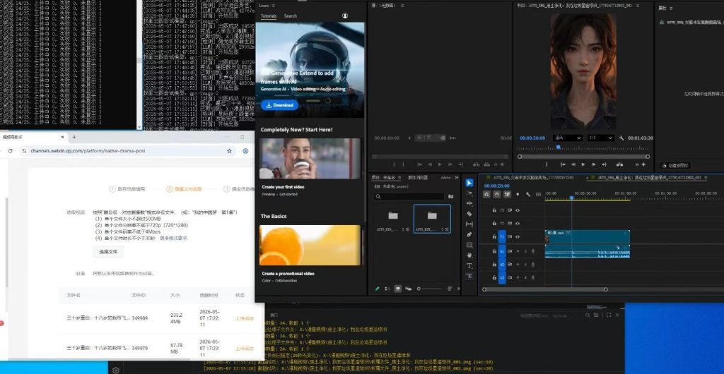
Task: Select the Pen tool in Premiere toolbar
Action: (469, 234)
